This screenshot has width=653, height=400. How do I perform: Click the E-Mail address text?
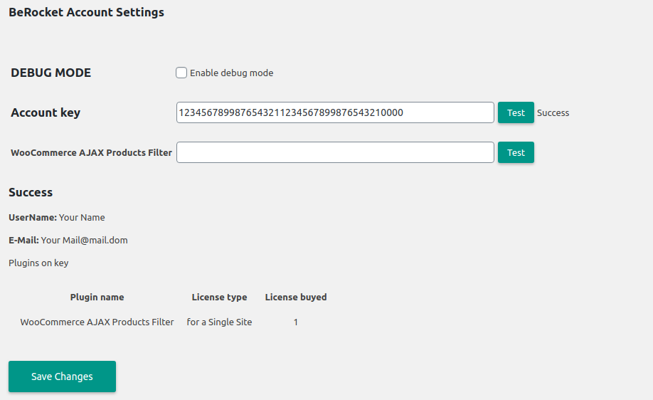(84, 240)
